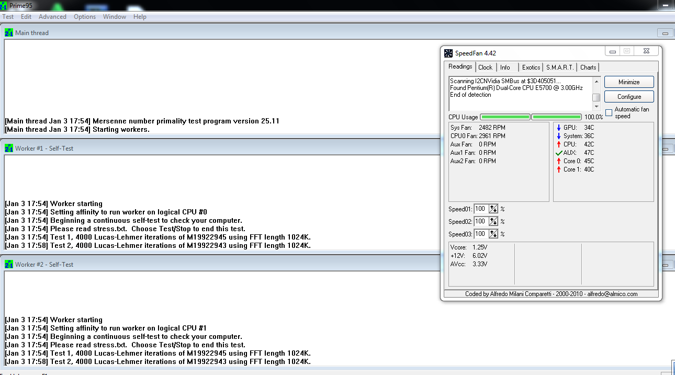The width and height of the screenshot is (675, 375).
Task: Click Worker #1 'Setting affinity' CPU #0 line
Action: pyautogui.click(x=106, y=212)
